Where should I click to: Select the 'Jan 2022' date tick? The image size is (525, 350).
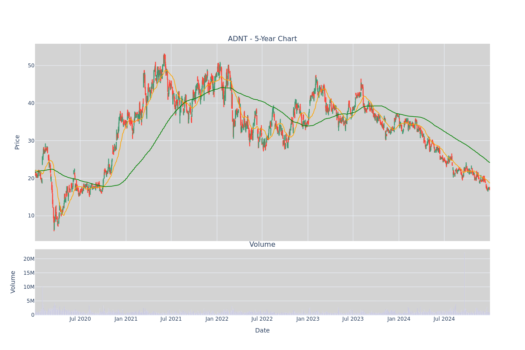pyautogui.click(x=217, y=319)
